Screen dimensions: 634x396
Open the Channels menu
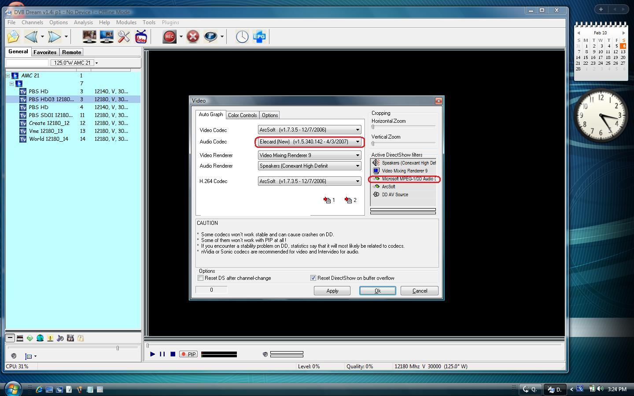click(32, 22)
